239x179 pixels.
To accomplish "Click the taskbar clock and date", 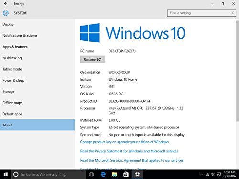I will [x=229, y=174].
